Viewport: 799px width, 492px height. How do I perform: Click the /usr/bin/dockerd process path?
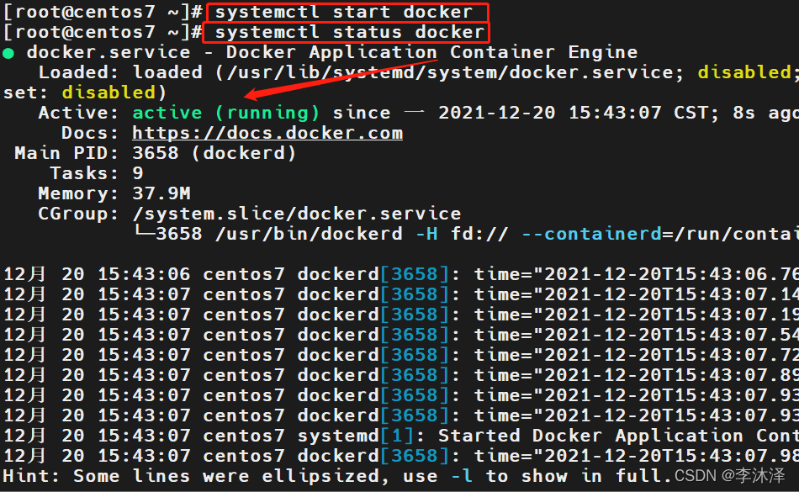(309, 234)
